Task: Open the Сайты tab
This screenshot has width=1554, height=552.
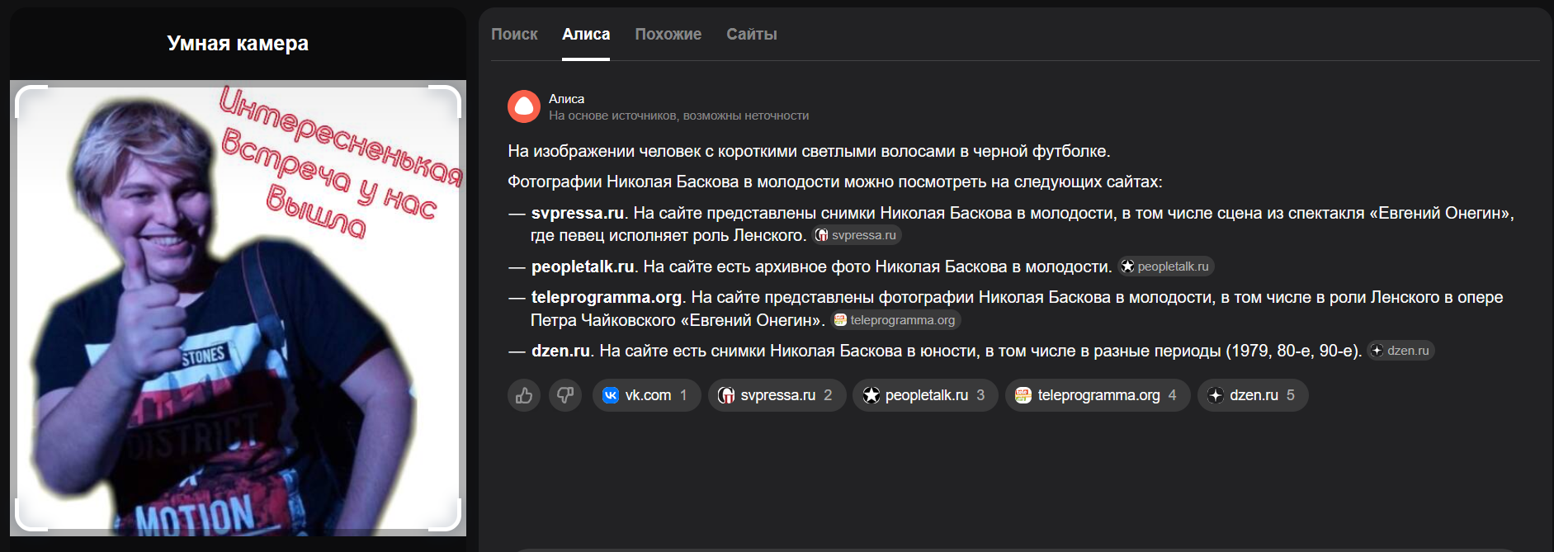Action: click(751, 34)
